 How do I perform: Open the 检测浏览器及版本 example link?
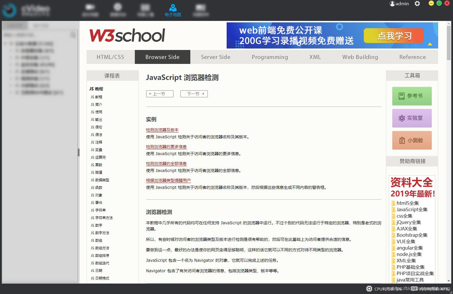(162, 130)
